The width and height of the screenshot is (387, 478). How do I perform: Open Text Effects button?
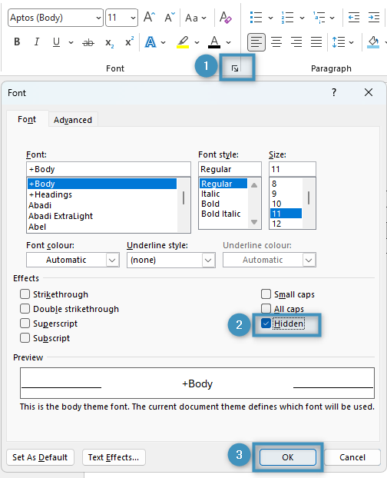(x=114, y=457)
